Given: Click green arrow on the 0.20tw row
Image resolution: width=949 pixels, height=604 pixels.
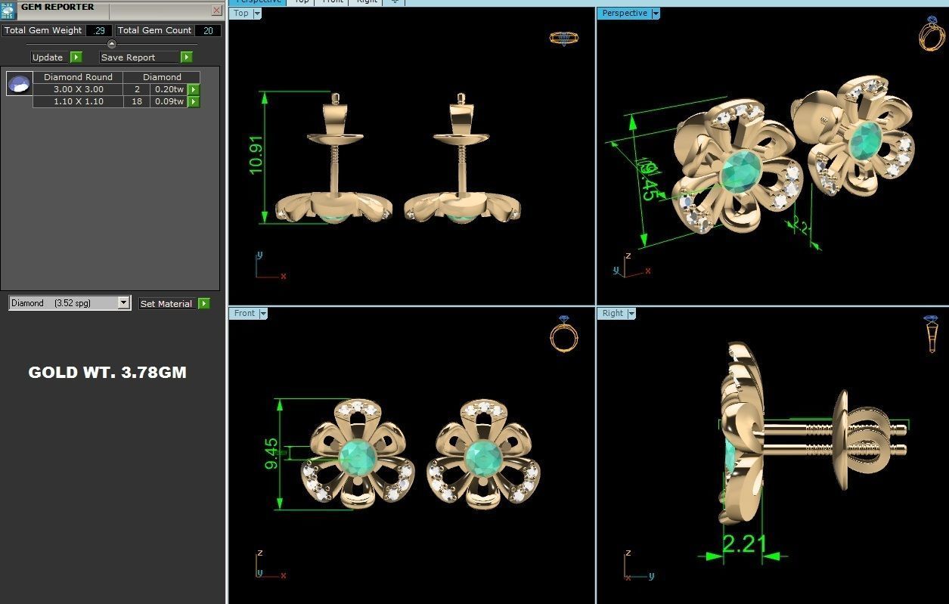Looking at the screenshot, I should click(194, 89).
